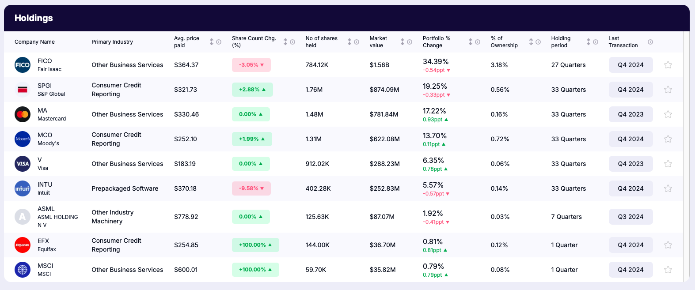Click the FICO company logo
The height and width of the screenshot is (290, 695).
(23, 65)
